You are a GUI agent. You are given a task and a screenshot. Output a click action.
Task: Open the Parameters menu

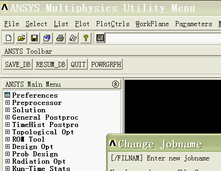tap(193, 24)
